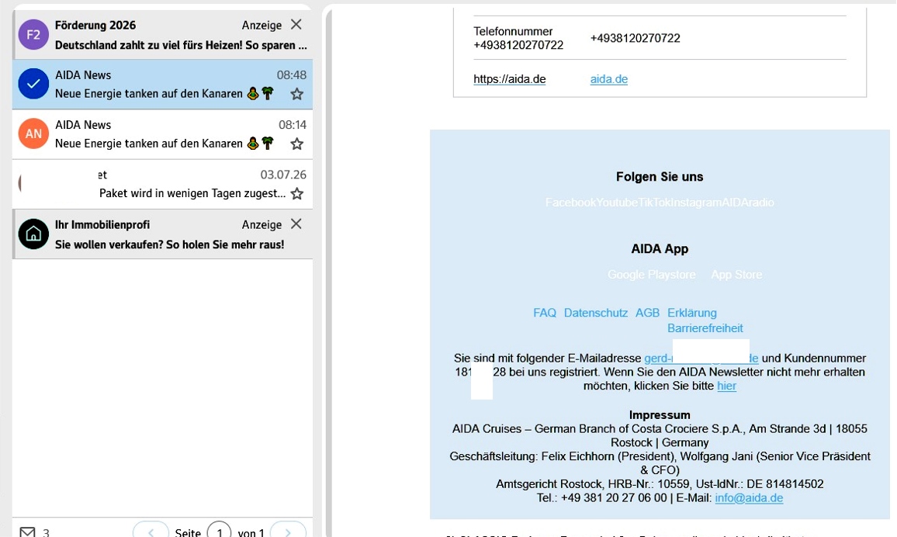The width and height of the screenshot is (897, 537).
Task: Click the purple F2 avatar icon
Action: (33, 34)
